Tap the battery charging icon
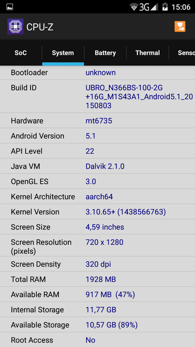 165,7
